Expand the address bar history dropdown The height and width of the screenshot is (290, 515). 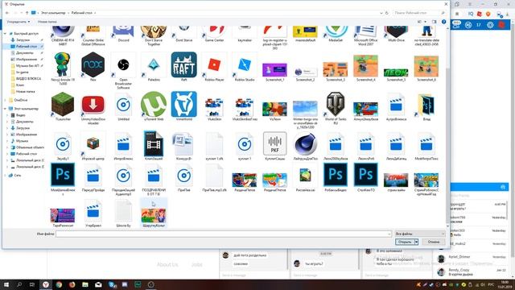tap(381, 13)
